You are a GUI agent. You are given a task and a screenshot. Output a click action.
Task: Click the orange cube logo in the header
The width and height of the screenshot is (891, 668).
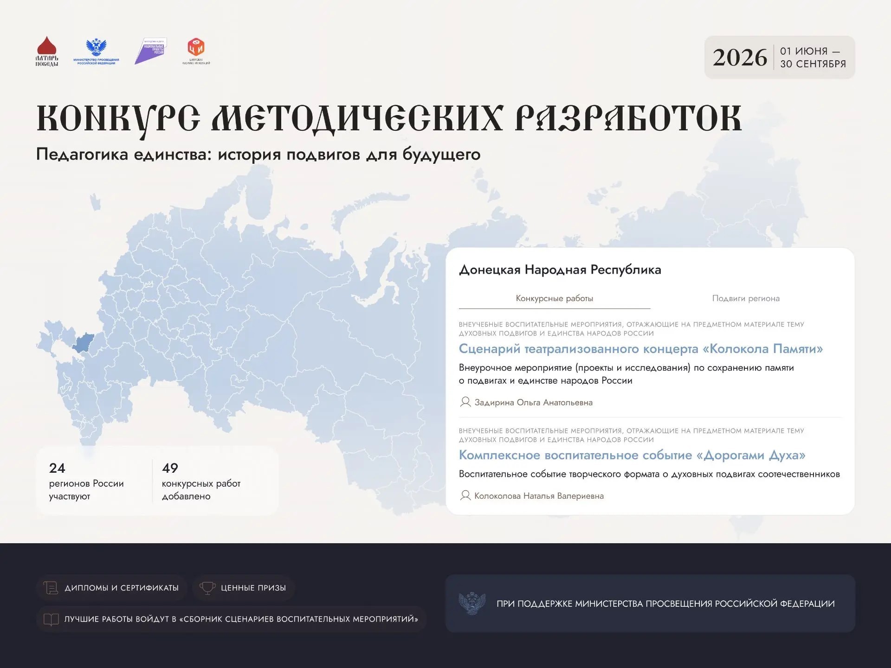(x=196, y=51)
